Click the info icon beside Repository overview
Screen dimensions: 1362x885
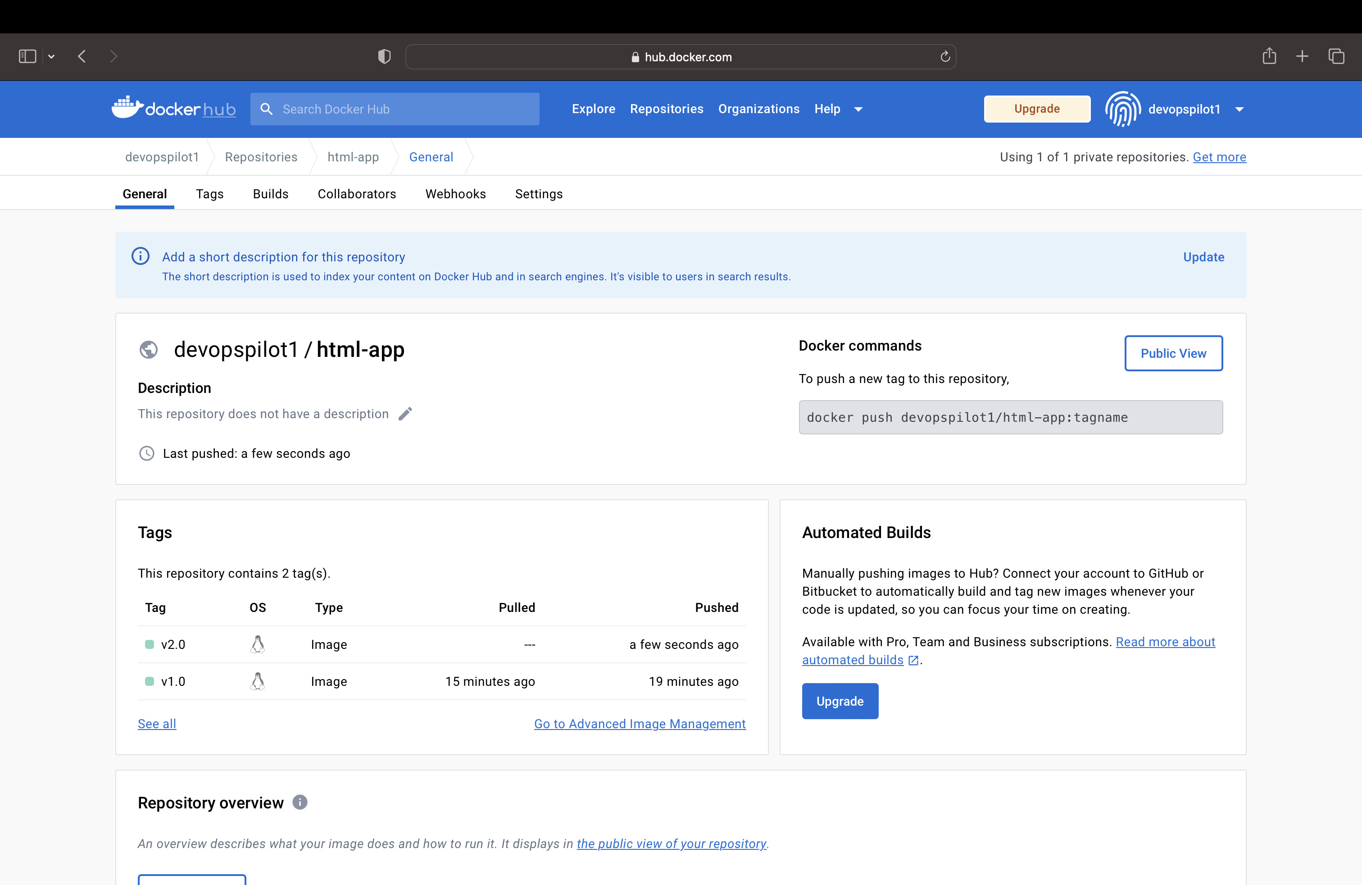coord(300,802)
